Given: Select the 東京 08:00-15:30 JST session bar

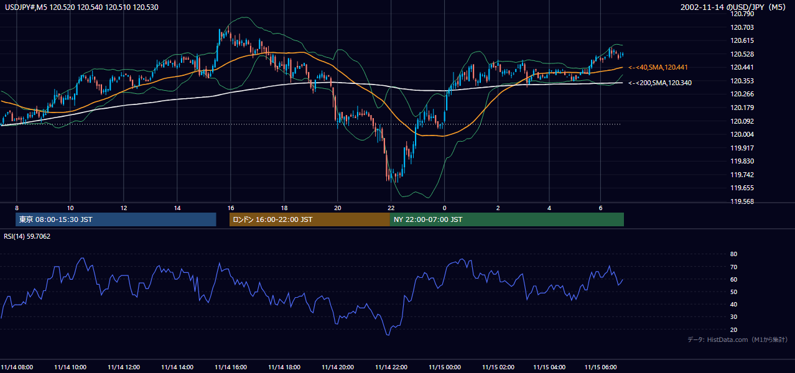Looking at the screenshot, I should [x=116, y=219].
